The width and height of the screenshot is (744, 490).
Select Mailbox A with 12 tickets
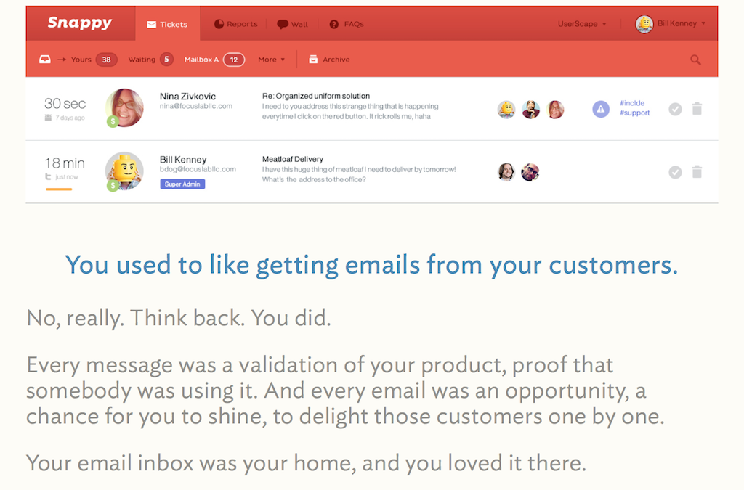214,60
